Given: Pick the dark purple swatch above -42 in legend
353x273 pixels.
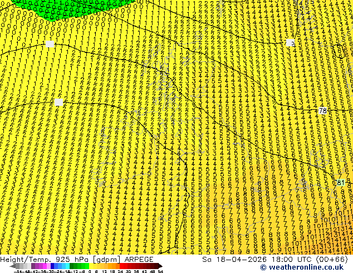Looking at the screenshot, I should click(x=33, y=266).
